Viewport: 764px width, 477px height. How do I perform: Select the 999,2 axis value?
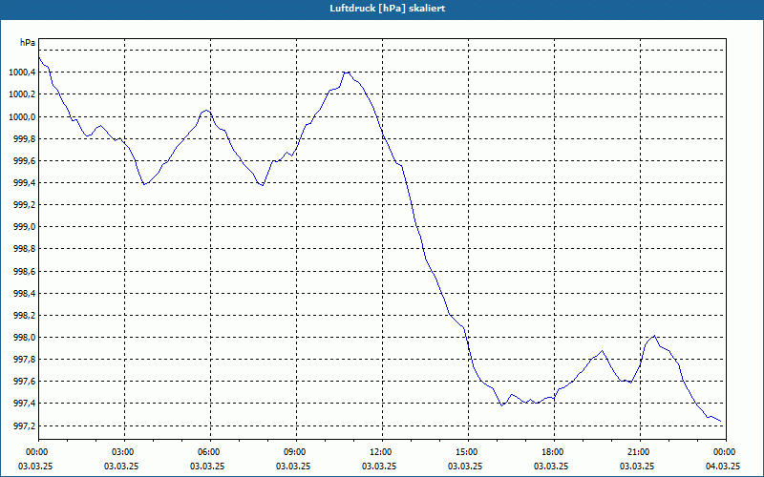pyautogui.click(x=25, y=205)
